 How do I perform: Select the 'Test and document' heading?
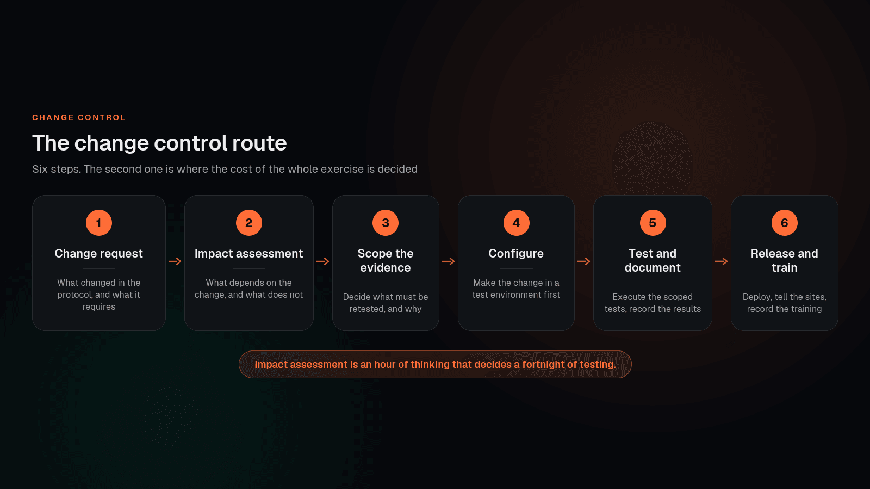(652, 261)
